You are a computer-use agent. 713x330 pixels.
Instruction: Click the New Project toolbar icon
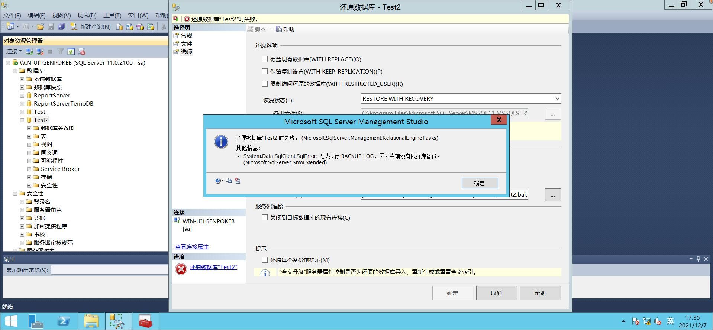10,26
